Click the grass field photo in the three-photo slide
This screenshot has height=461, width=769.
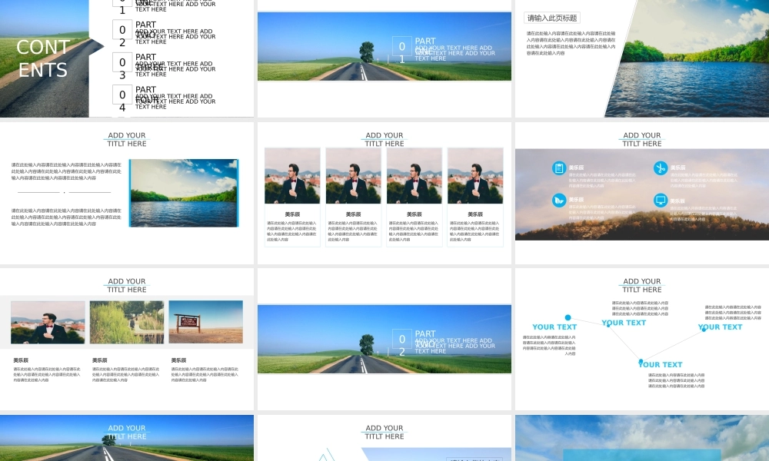coord(127,322)
